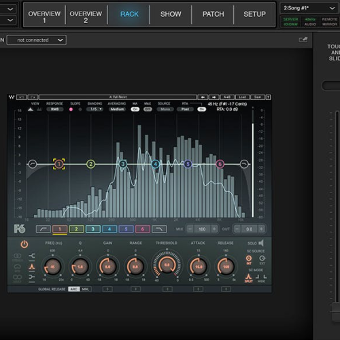Select the high-pass node on EQ graph

pyautogui.click(x=33, y=164)
